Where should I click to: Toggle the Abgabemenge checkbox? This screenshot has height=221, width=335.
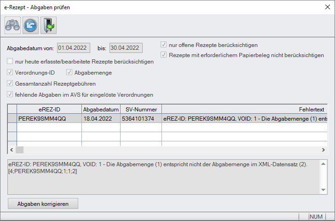coord(69,72)
